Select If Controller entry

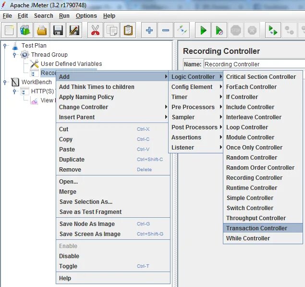[263, 97]
